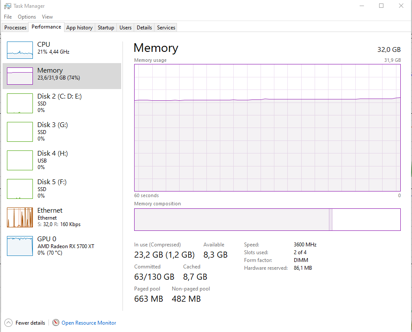This screenshot has width=412, height=332.
Task: Open Disk 2 (C: D: E:) graph
Action: [20, 103]
